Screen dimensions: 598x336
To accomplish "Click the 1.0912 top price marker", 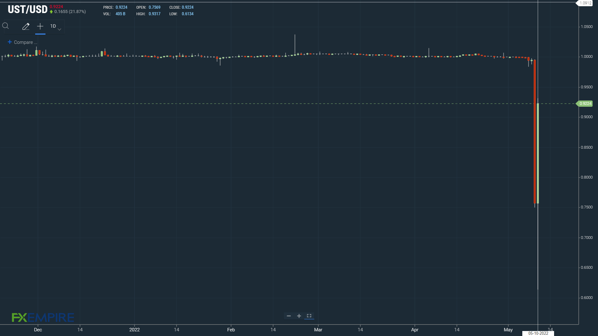I will (585, 3).
